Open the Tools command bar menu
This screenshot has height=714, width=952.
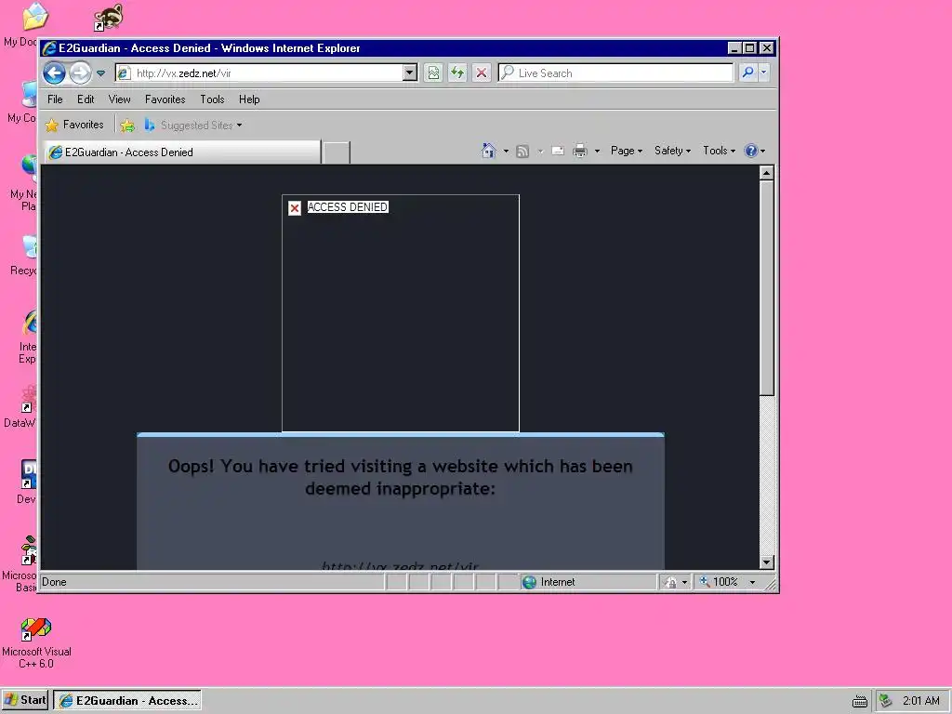click(x=719, y=151)
